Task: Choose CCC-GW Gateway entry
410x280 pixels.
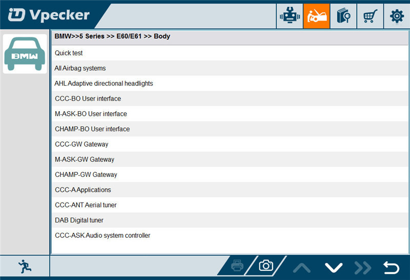Action: [x=81, y=144]
